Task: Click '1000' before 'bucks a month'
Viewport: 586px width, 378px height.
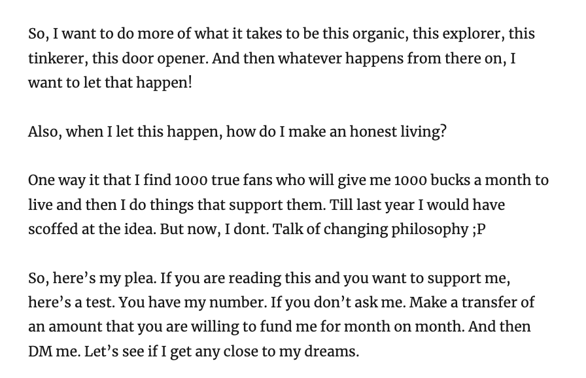Action: [x=410, y=180]
